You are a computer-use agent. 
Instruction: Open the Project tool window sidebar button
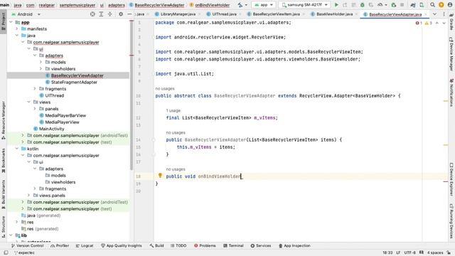click(x=3, y=21)
